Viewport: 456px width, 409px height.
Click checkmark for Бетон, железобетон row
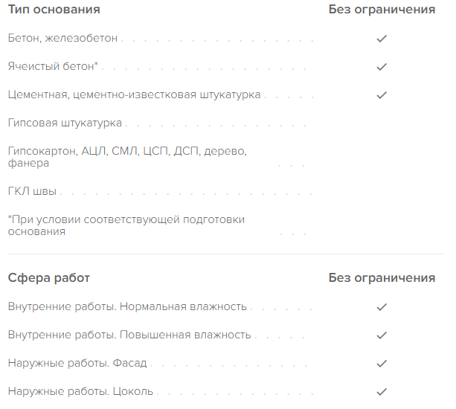click(x=382, y=39)
